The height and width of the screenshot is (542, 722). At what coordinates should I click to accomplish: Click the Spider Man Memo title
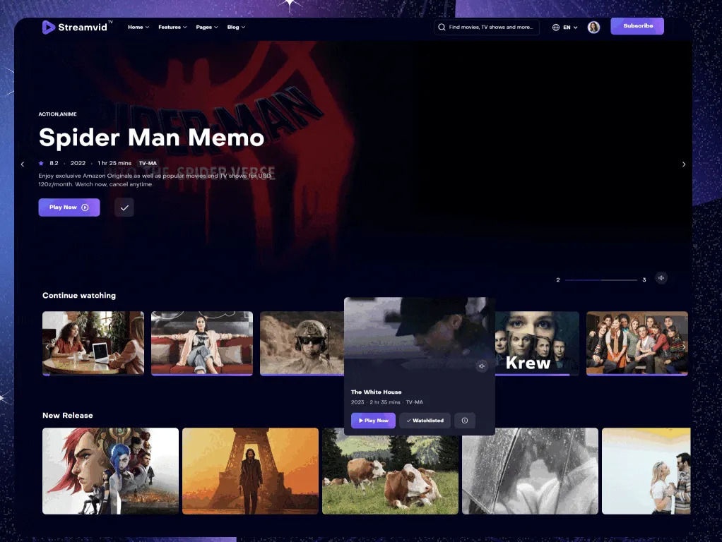(151, 137)
